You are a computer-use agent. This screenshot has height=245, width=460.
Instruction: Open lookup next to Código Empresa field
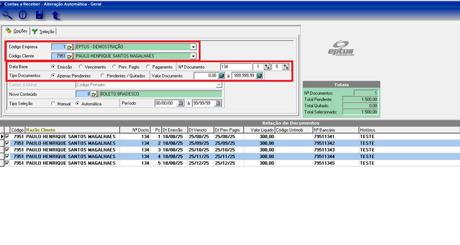pyautogui.click(x=70, y=47)
